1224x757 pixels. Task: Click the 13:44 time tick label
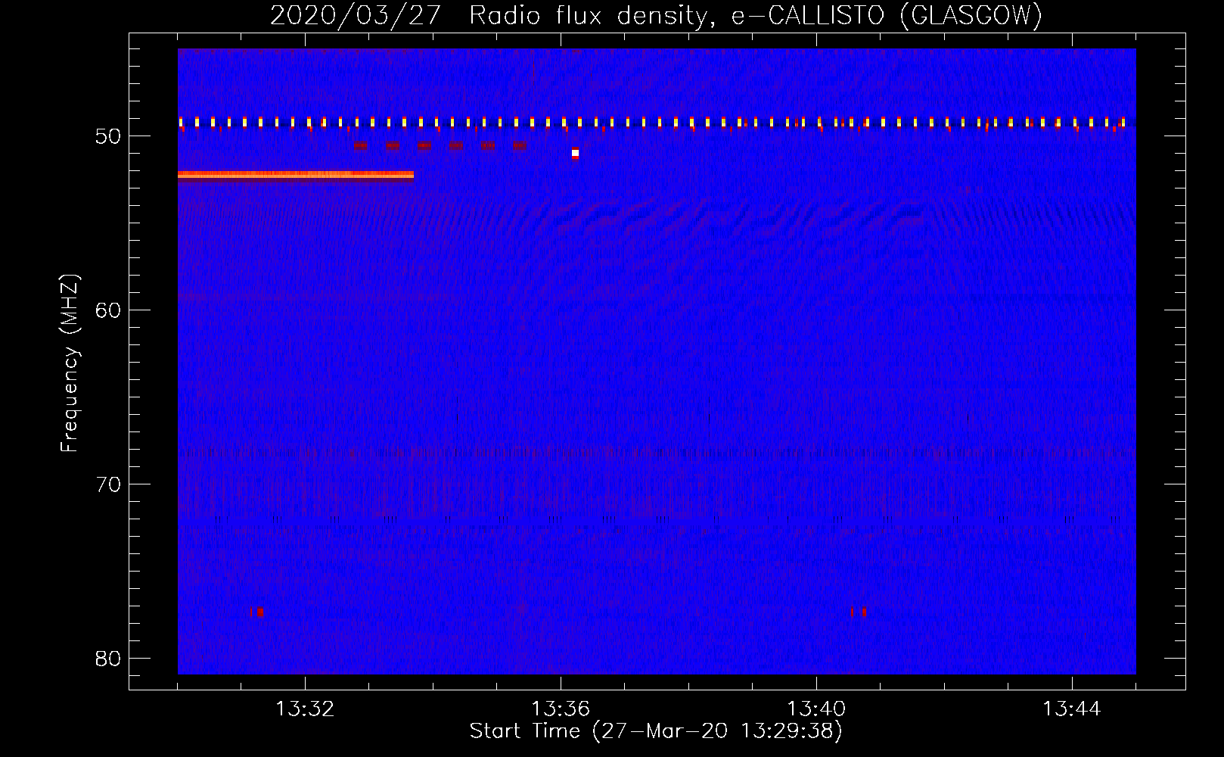[1072, 709]
